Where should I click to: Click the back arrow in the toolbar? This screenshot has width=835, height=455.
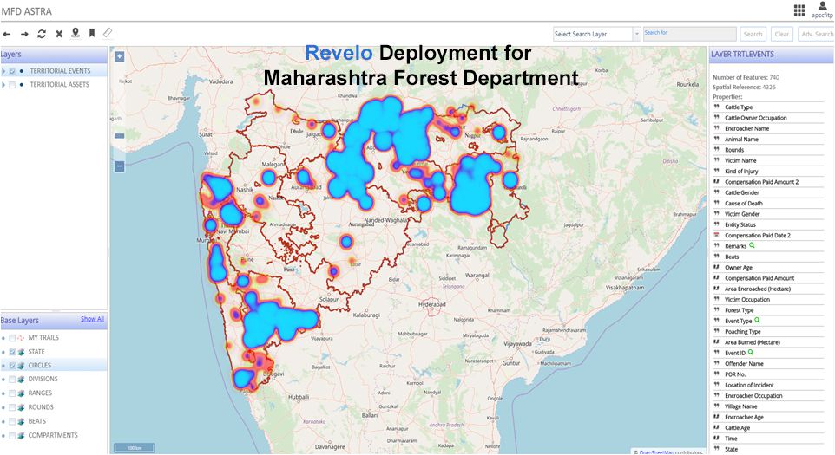click(7, 34)
